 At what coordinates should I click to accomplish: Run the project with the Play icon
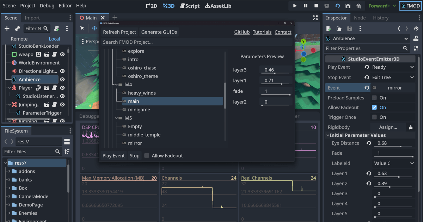tap(295, 6)
